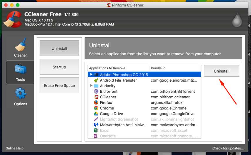Viewport: 251px width, 155px height.
Task: Click the Excel icon in list
Action: (x=96, y=130)
